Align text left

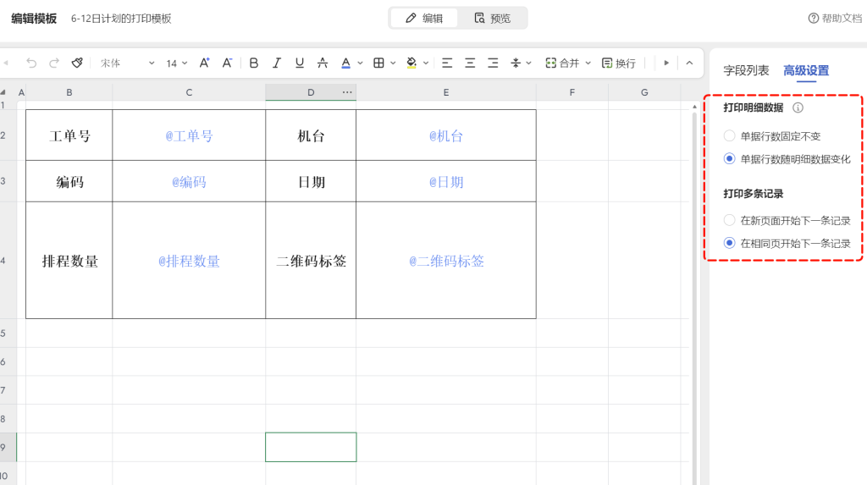[x=447, y=63]
